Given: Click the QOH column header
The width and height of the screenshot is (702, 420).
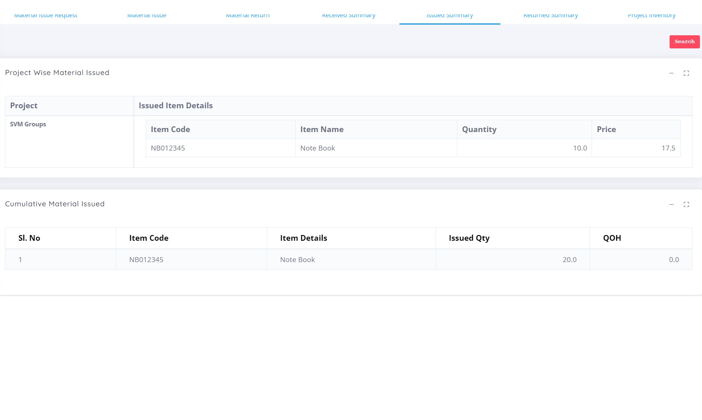Looking at the screenshot, I should [x=612, y=238].
